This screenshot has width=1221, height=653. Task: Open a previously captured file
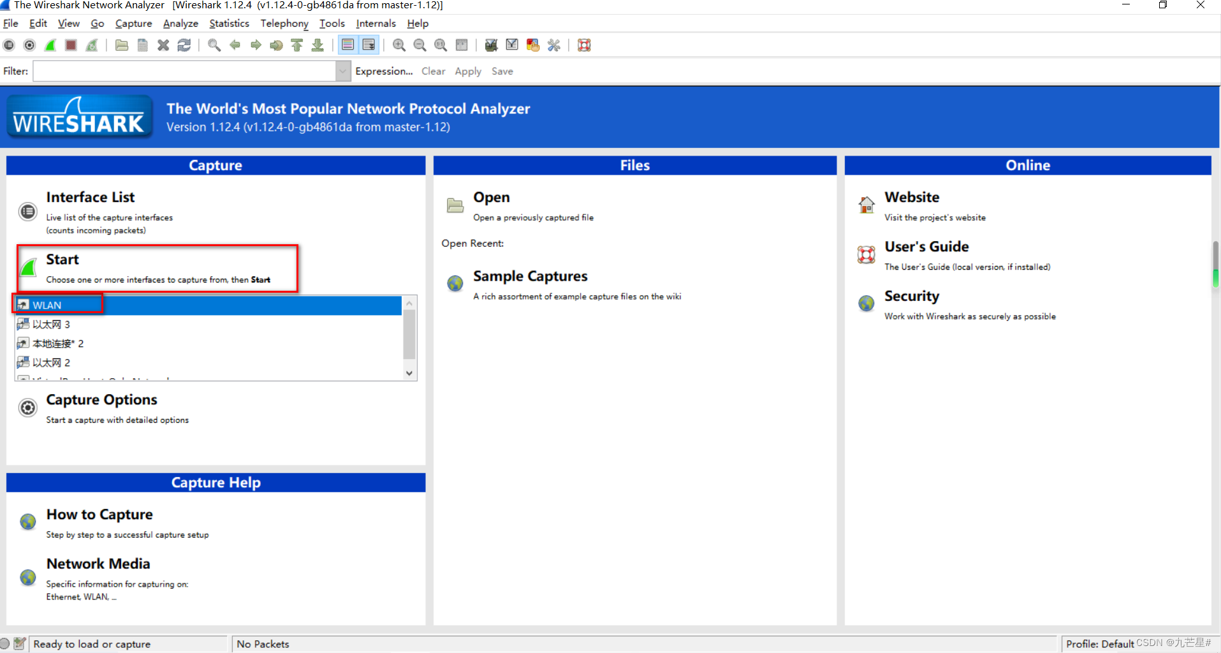click(491, 198)
